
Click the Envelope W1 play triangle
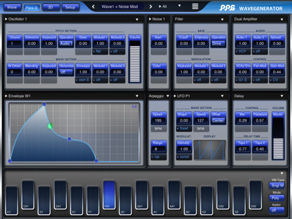coord(6,96)
